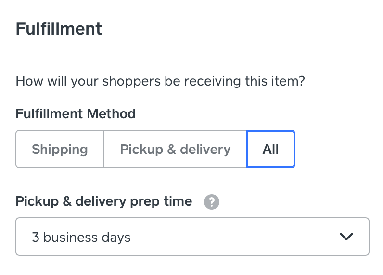Open the prep time dropdown

[x=192, y=237]
